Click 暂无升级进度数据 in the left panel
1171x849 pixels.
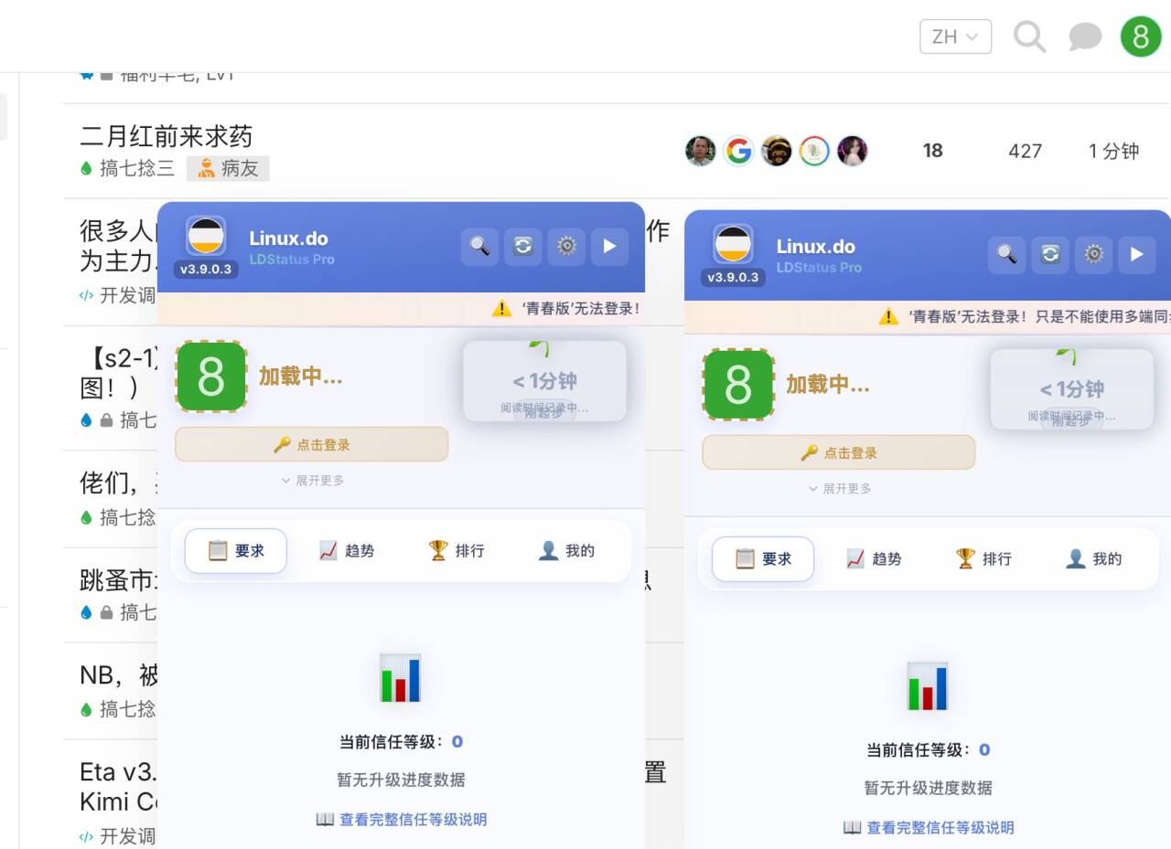point(402,780)
